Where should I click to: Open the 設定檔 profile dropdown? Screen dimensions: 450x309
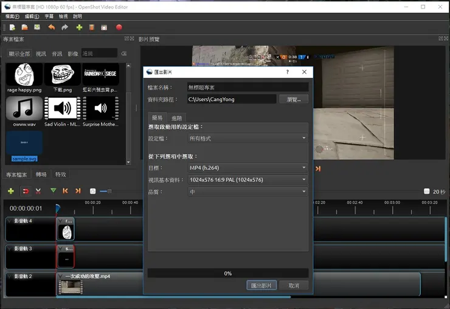(x=246, y=138)
